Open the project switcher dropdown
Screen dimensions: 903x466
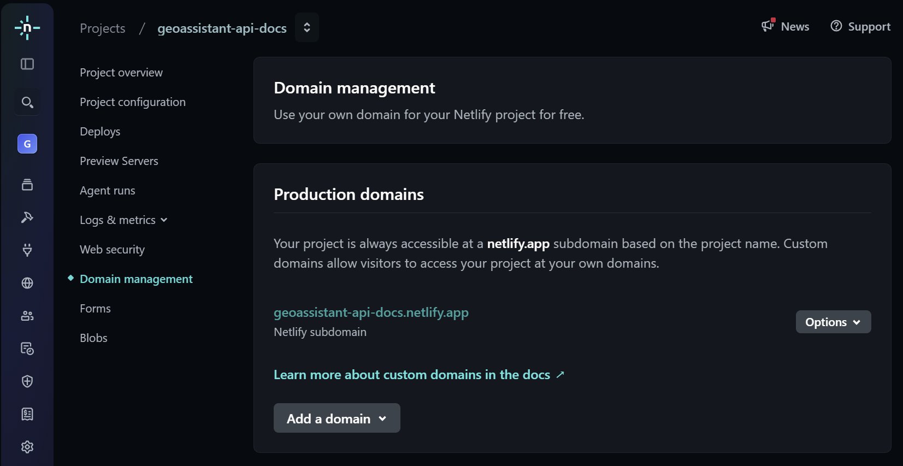click(307, 27)
